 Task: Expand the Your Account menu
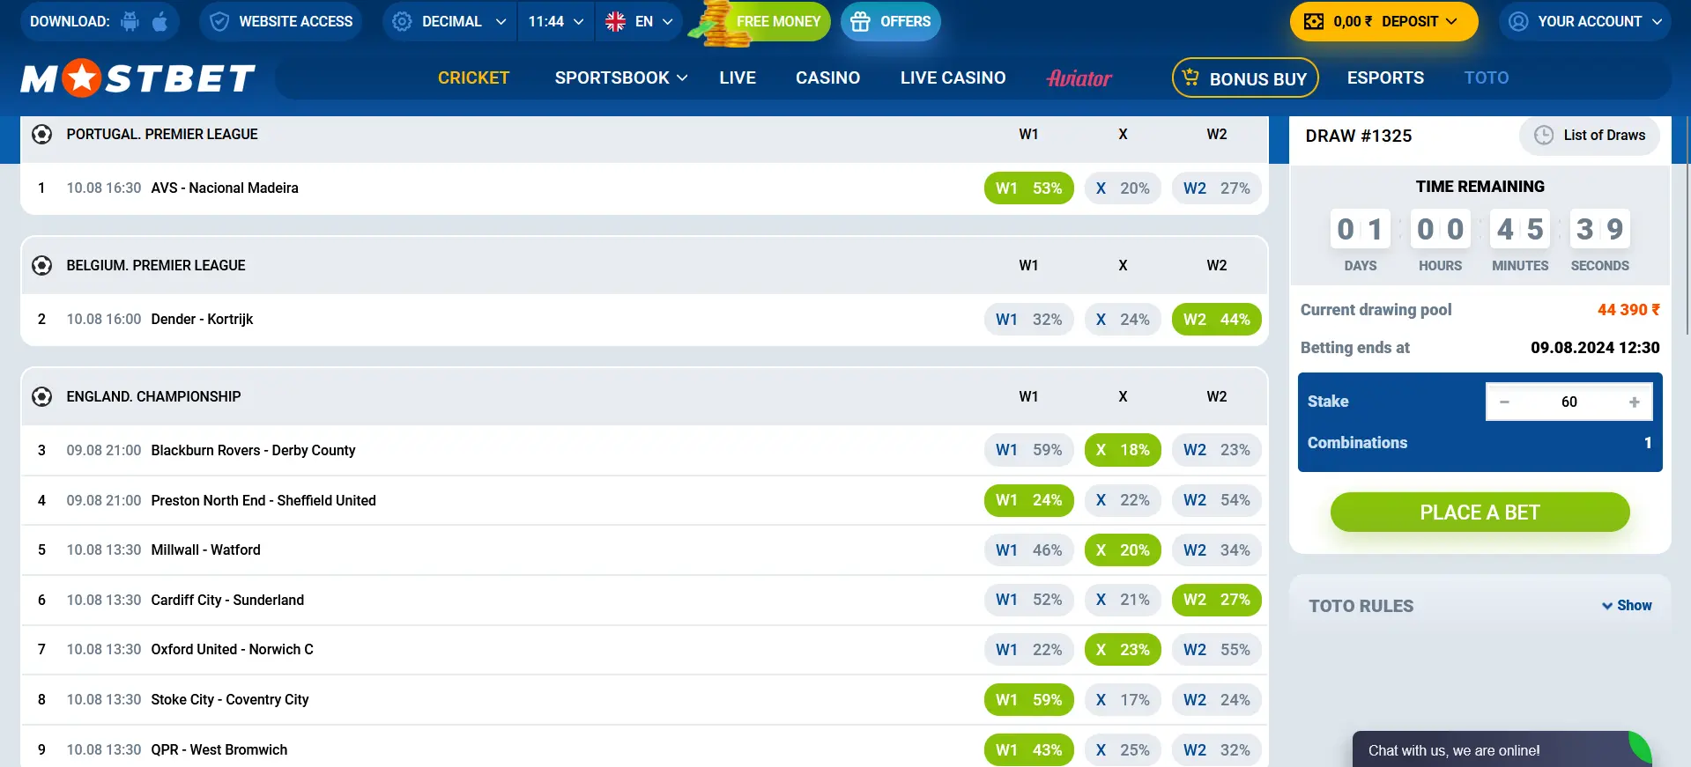pyautogui.click(x=1586, y=21)
